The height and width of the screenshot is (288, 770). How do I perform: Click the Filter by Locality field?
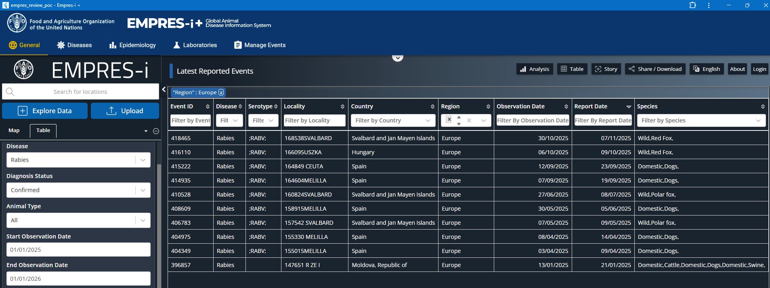click(x=315, y=120)
